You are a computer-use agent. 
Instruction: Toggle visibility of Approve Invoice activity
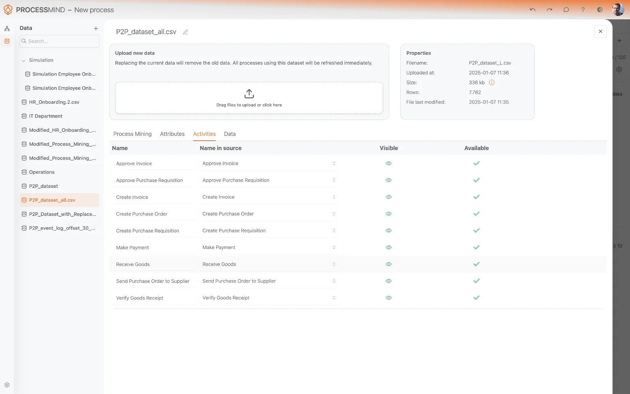tap(389, 164)
